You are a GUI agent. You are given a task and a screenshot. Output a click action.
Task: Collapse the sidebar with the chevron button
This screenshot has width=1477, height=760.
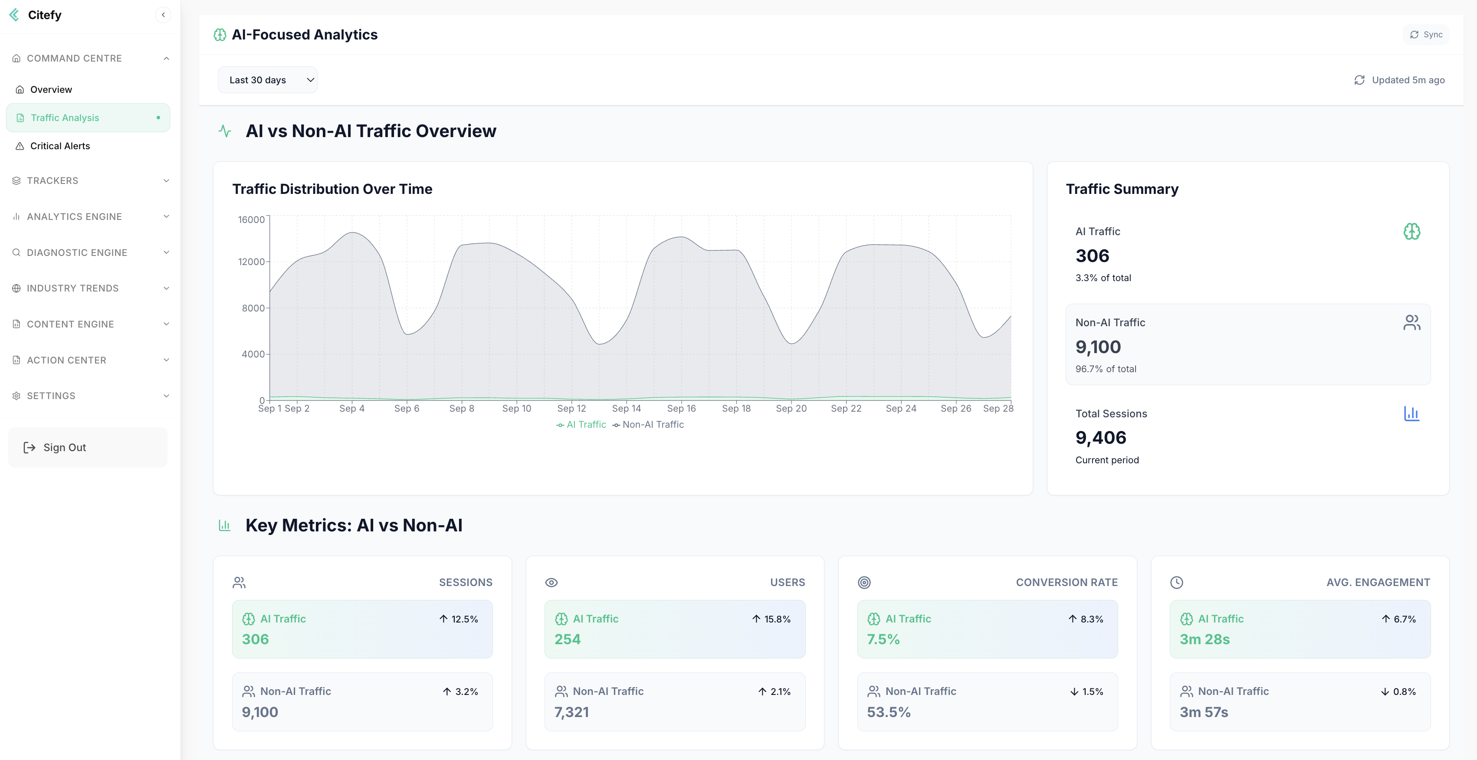[163, 15]
